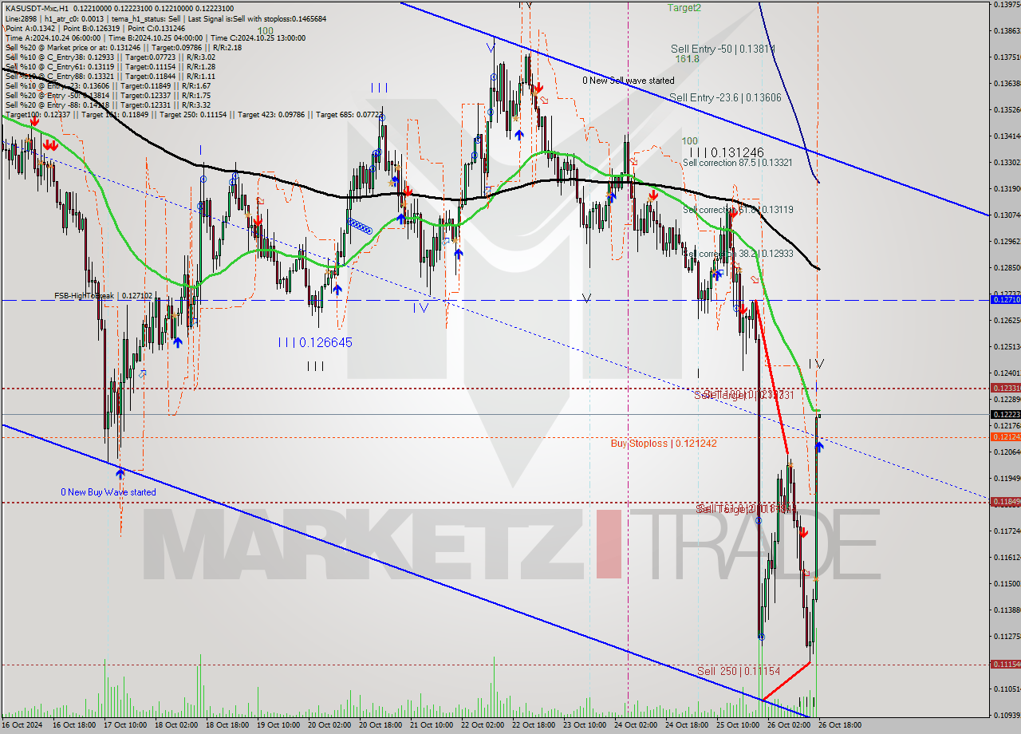This screenshot has width=1021, height=734.
Task: Click the '18 Oct 18:00' time axis label
Action: (227, 725)
